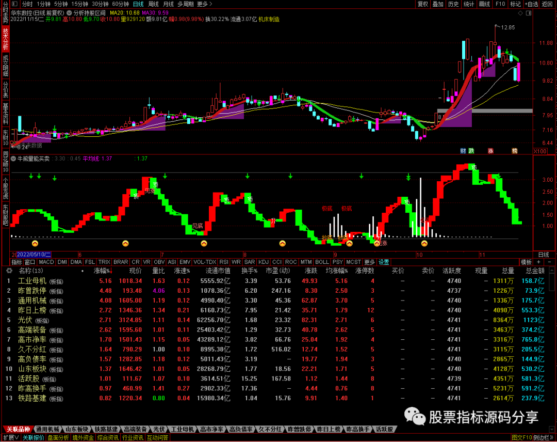Click 图文F10 in status bar

[522, 438]
